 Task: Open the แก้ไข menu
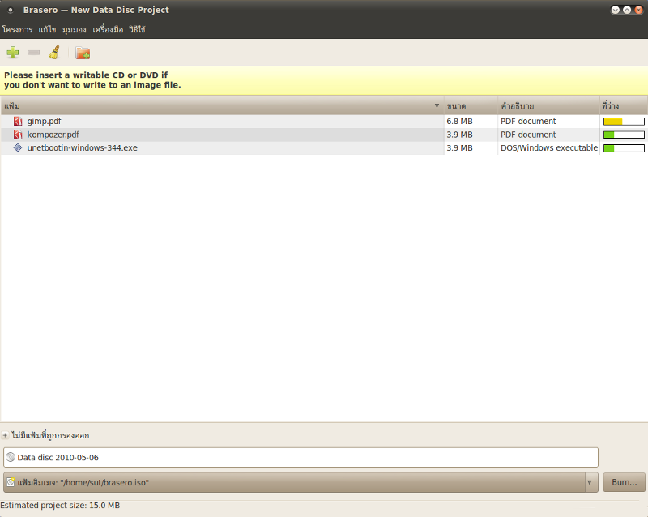tap(47, 29)
